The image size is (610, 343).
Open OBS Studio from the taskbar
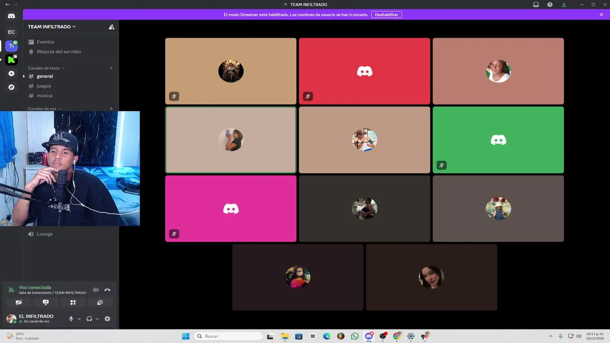coord(383,336)
